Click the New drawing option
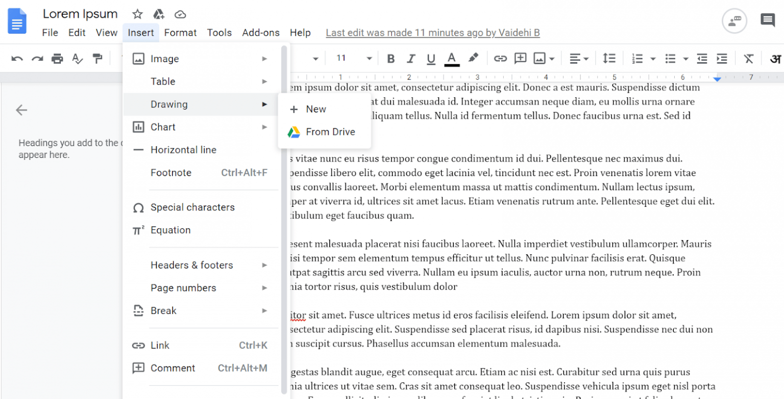 [x=316, y=109]
